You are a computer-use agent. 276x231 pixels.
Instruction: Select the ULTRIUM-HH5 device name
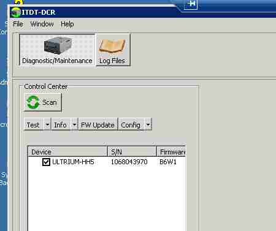[x=73, y=162]
